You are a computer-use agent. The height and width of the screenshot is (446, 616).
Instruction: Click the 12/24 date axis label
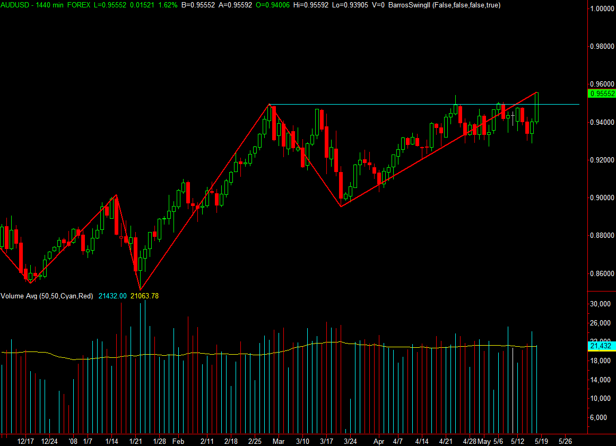click(49, 441)
